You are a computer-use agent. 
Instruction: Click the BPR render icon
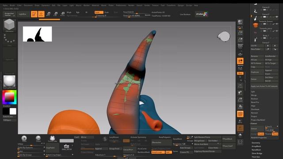240,22
